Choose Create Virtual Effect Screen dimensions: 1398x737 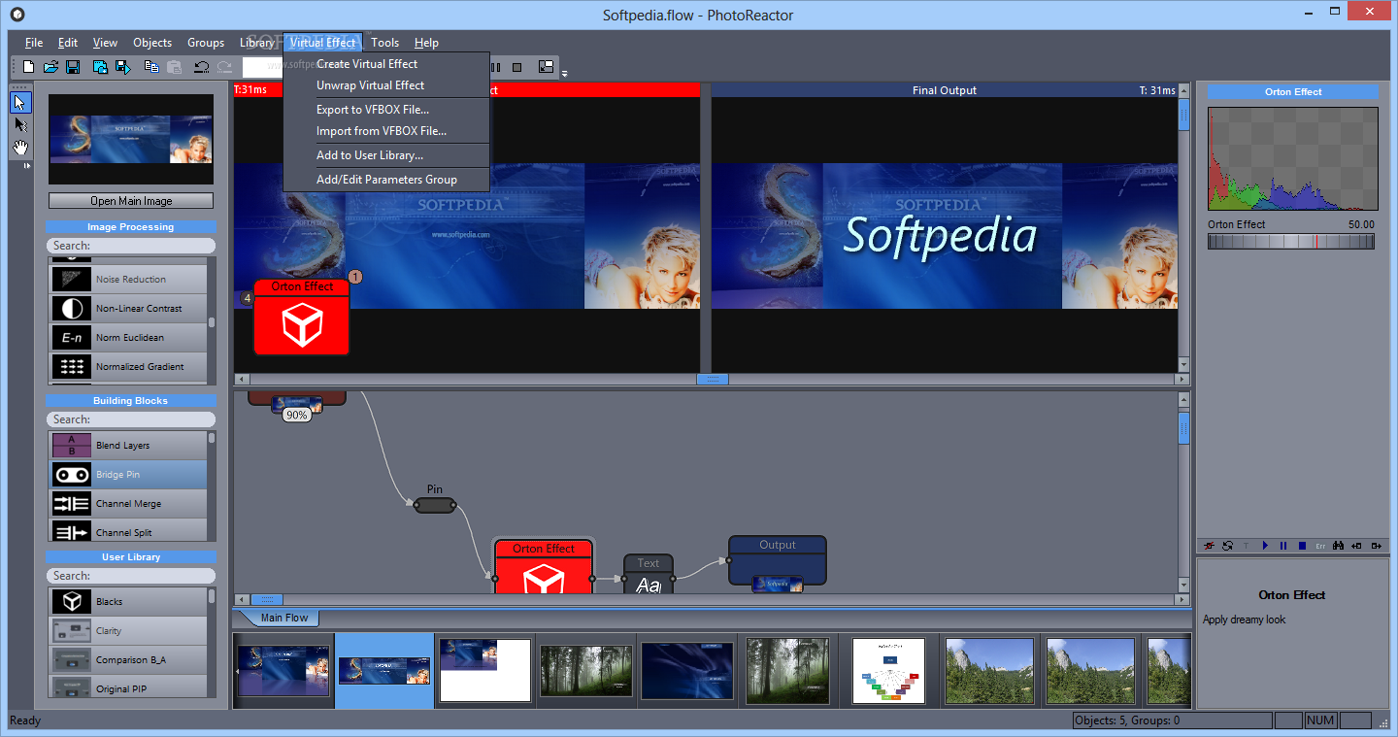click(386, 63)
